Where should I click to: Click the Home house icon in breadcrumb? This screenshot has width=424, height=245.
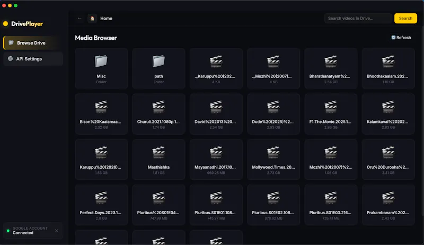point(92,19)
